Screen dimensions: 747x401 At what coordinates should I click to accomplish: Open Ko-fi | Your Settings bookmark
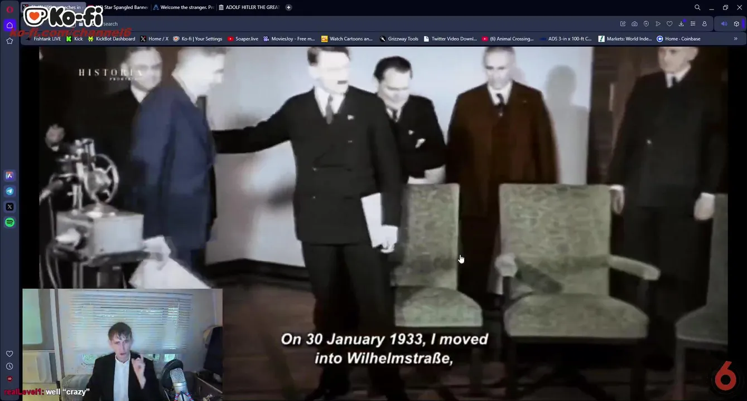click(197, 39)
